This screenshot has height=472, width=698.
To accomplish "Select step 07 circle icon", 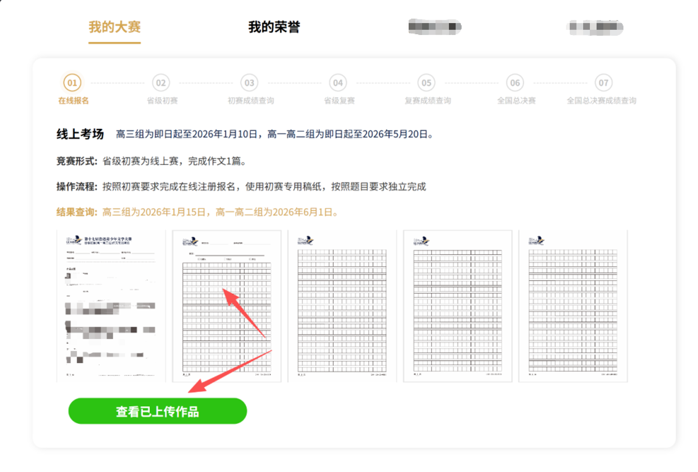I will [603, 83].
